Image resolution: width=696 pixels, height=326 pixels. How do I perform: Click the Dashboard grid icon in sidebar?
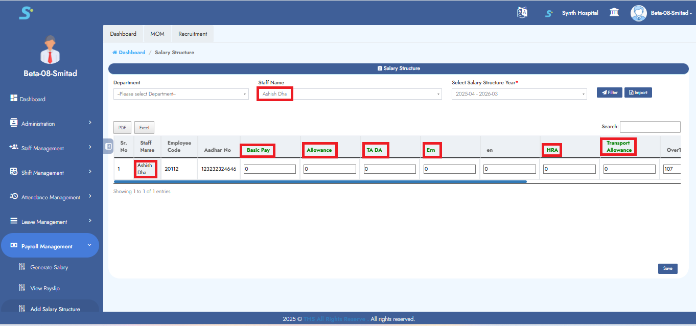[14, 99]
